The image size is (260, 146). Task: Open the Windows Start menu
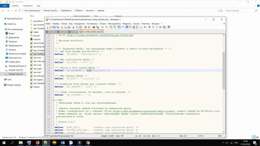4,142
